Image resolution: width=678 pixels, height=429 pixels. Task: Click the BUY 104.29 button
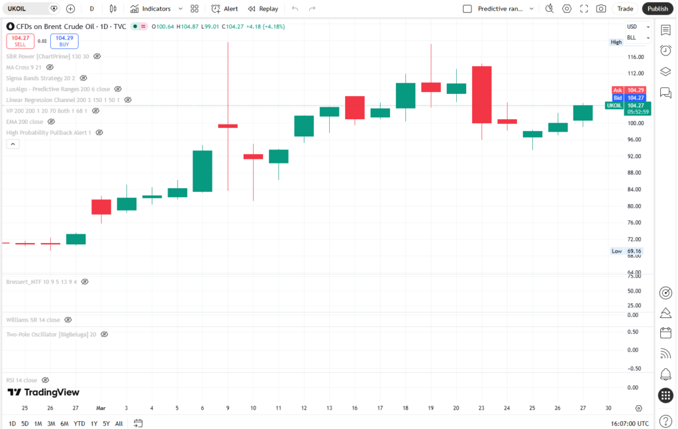(x=64, y=41)
